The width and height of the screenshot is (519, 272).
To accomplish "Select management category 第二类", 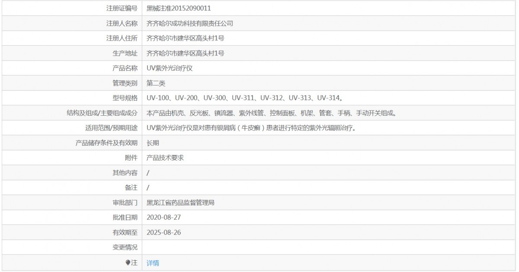I will tap(156, 83).
